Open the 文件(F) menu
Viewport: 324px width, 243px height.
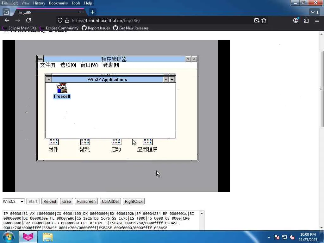(x=47, y=65)
